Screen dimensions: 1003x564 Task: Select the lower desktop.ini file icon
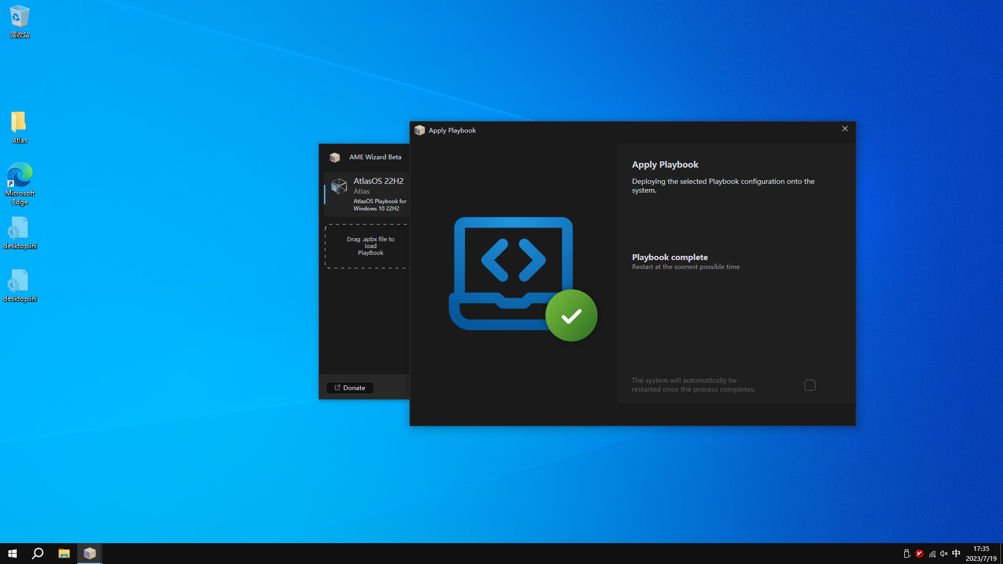coord(20,286)
